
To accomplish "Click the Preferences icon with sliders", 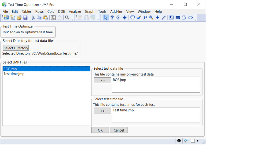I will point(53,18).
